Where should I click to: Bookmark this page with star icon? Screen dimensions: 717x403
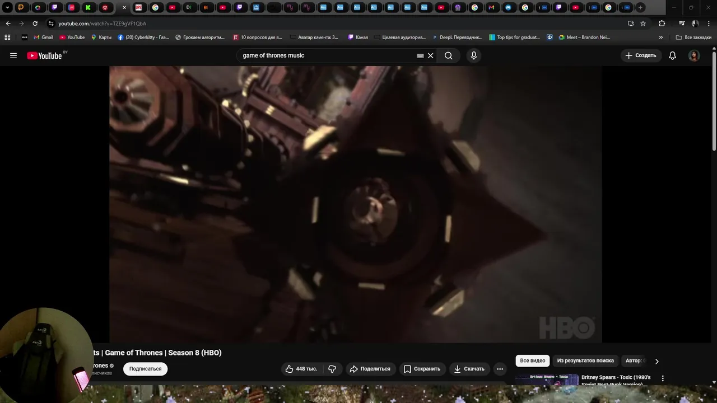643,24
